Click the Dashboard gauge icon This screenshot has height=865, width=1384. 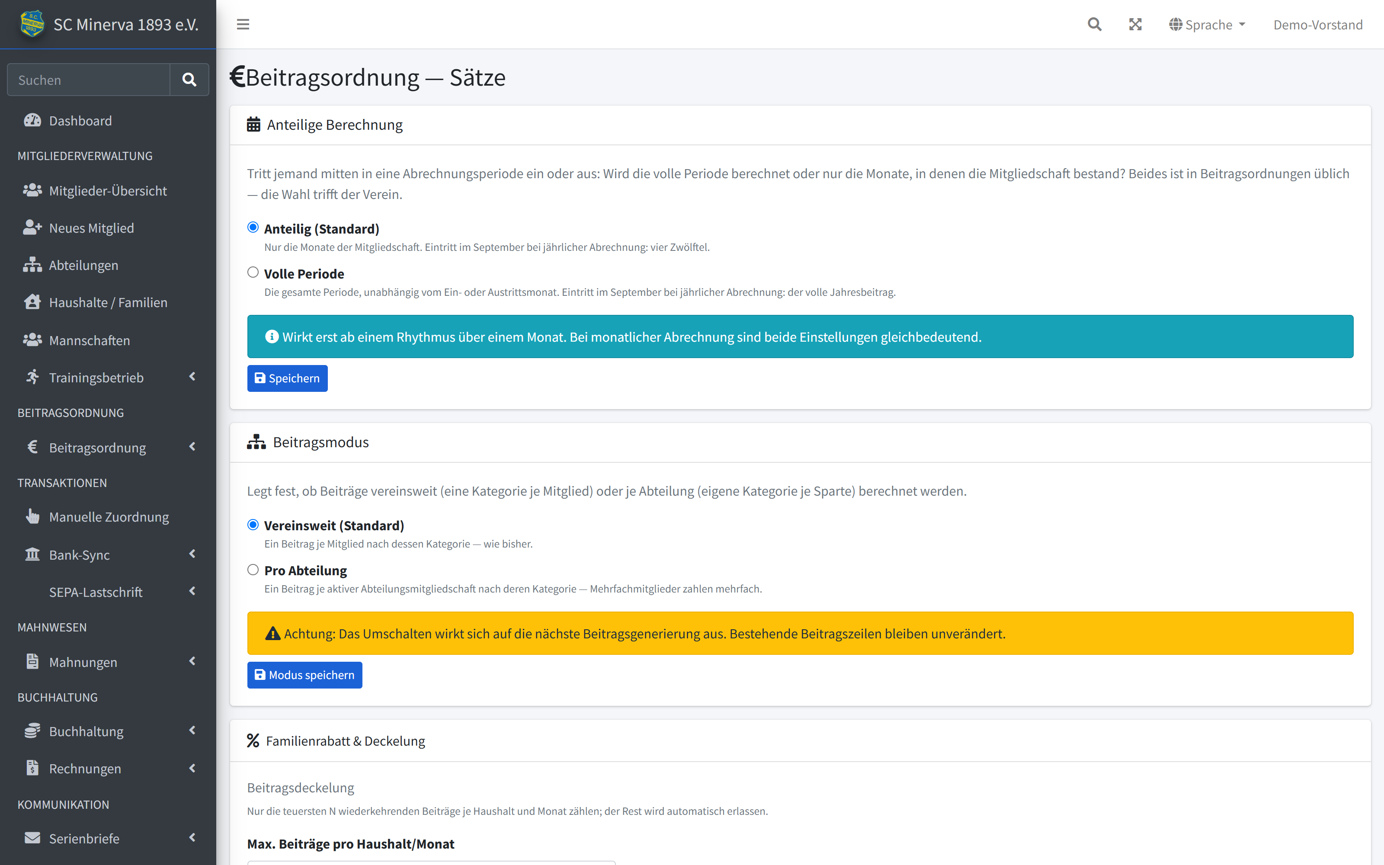(x=32, y=120)
